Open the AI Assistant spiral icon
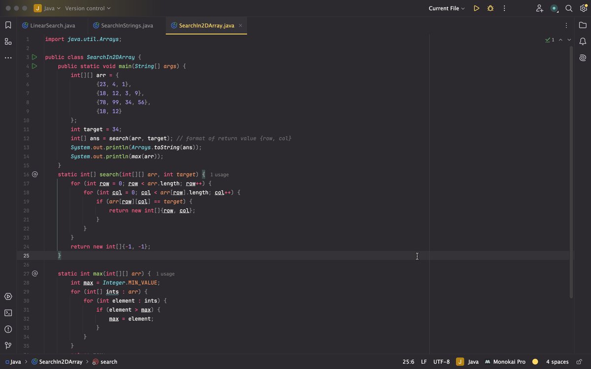This screenshot has width=591, height=369. [583, 58]
